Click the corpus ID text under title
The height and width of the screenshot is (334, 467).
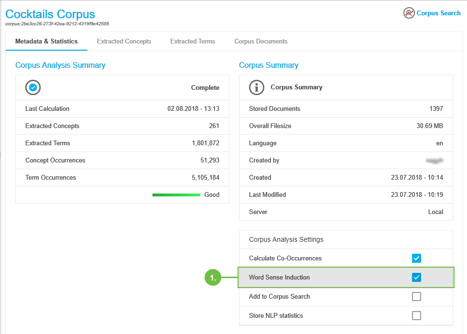click(57, 24)
